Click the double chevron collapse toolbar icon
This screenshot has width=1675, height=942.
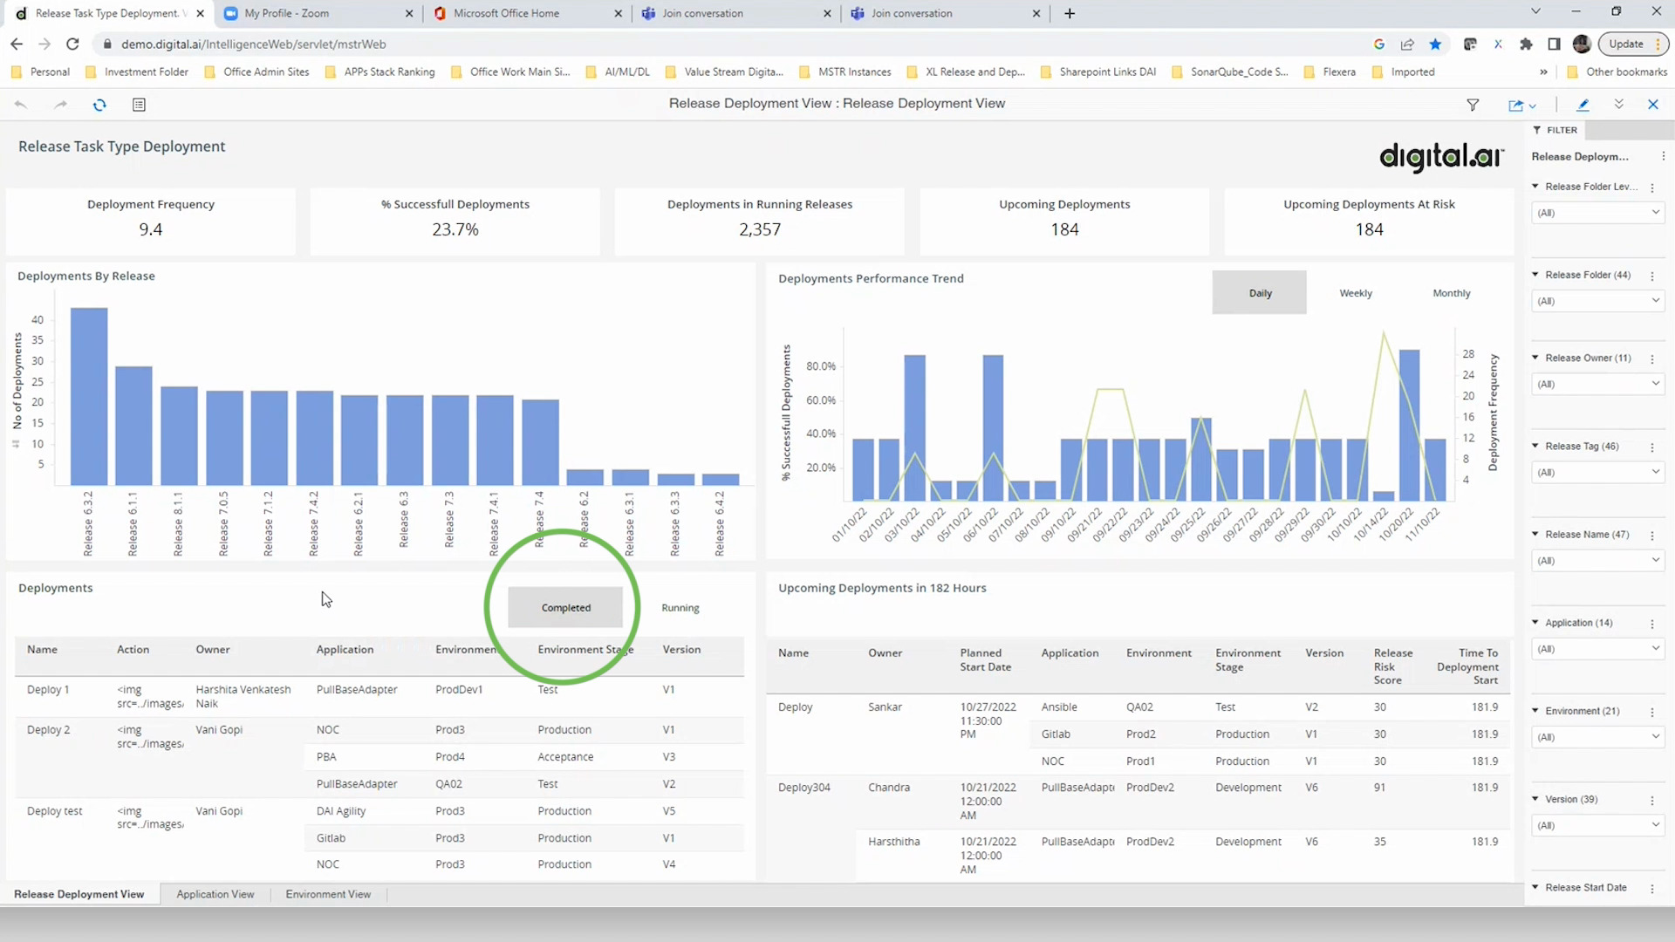click(x=1618, y=105)
